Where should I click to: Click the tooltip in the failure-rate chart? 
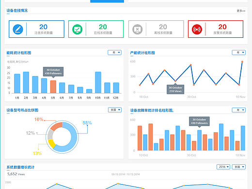pos(199,121)
